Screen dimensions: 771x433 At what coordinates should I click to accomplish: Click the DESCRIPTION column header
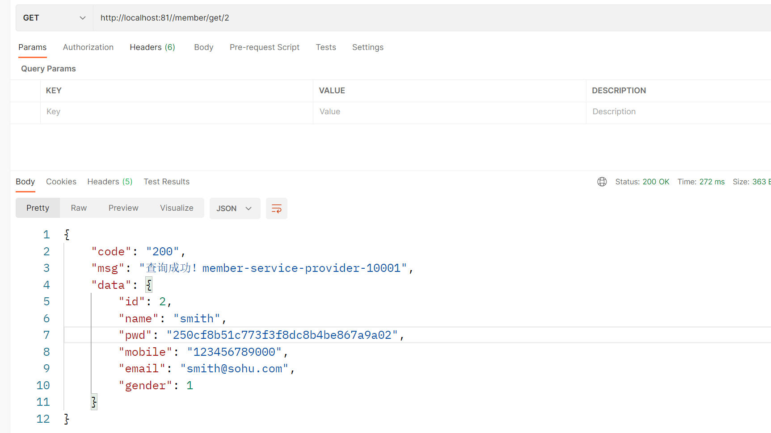(619, 91)
